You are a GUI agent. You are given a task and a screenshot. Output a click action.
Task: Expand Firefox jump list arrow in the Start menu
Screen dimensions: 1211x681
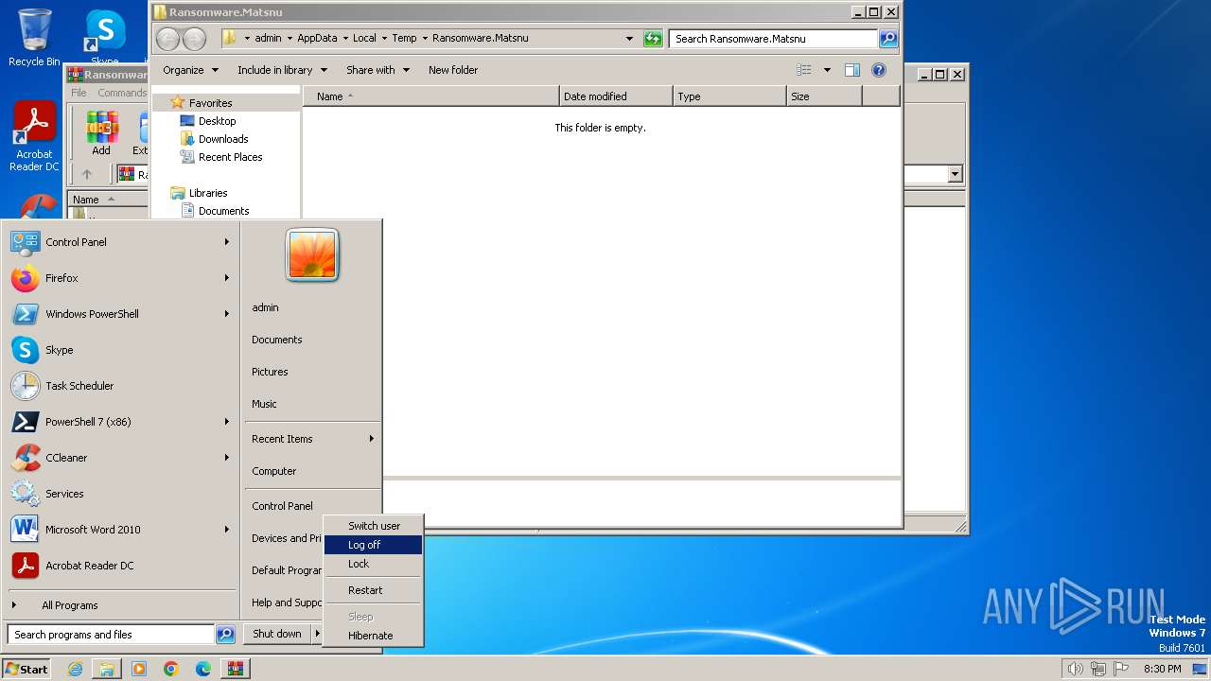tap(227, 278)
